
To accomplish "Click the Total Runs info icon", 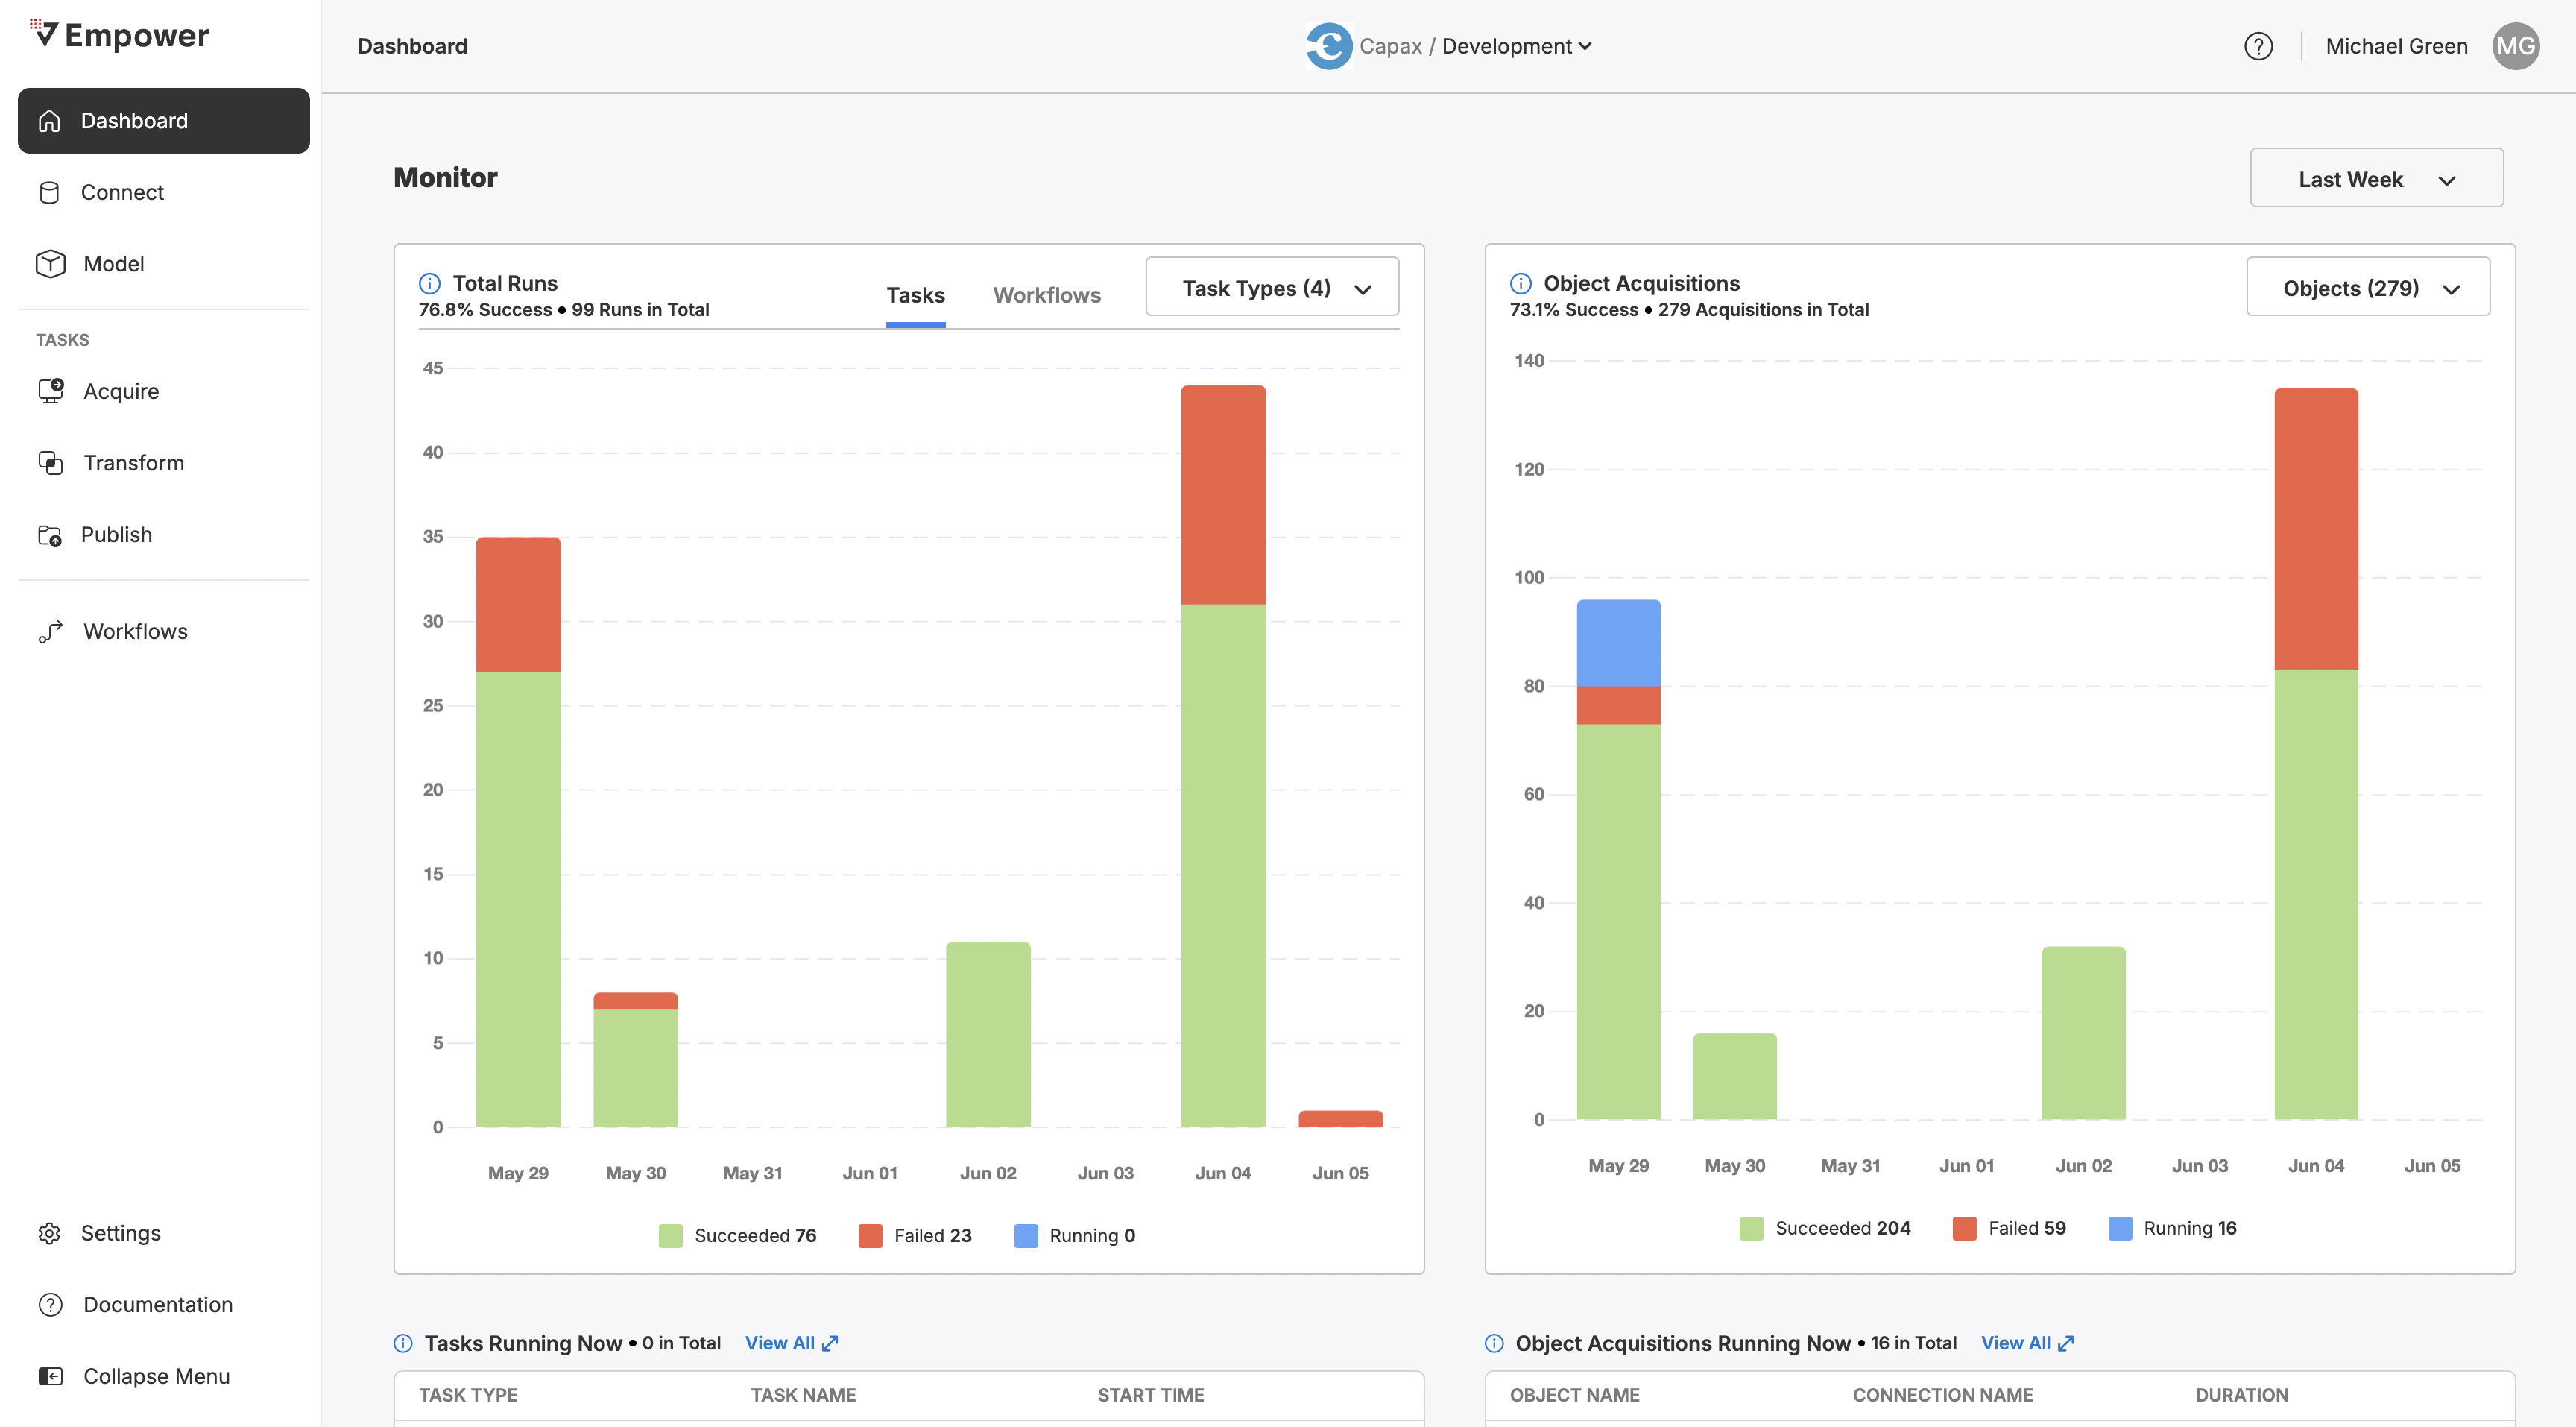I will coord(429,283).
